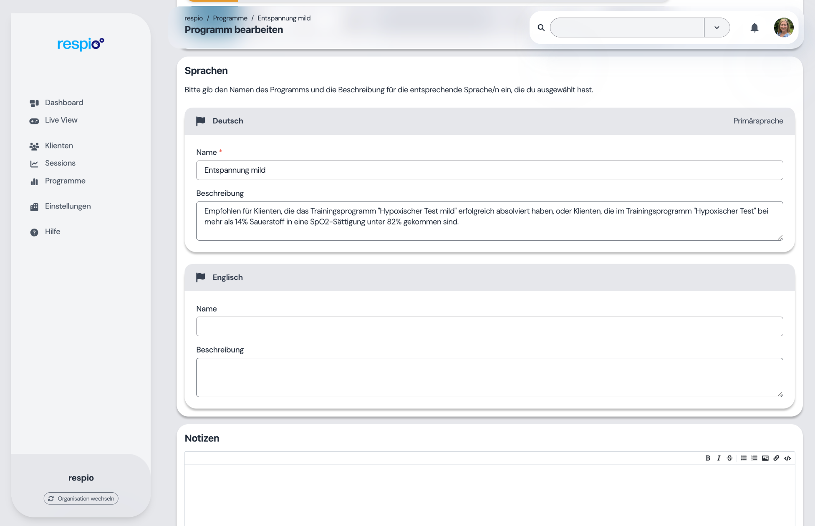The width and height of the screenshot is (815, 526).
Task: Click the search magnifier icon
Action: [541, 28]
